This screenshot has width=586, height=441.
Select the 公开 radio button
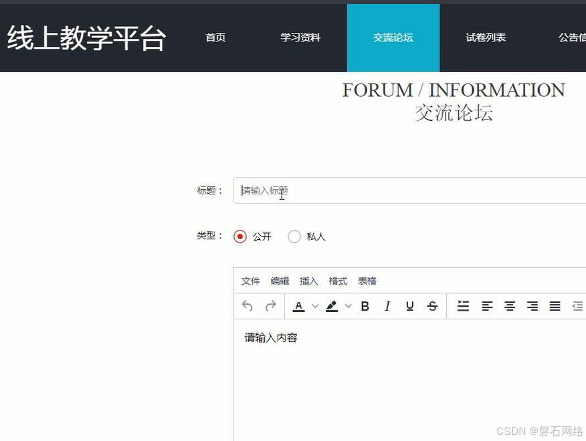240,237
